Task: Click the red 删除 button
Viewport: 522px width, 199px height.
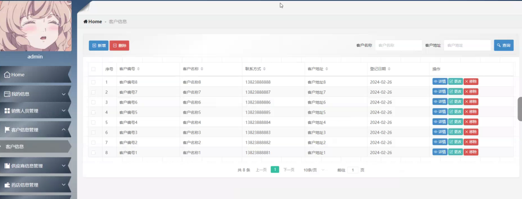Action: pyautogui.click(x=119, y=46)
